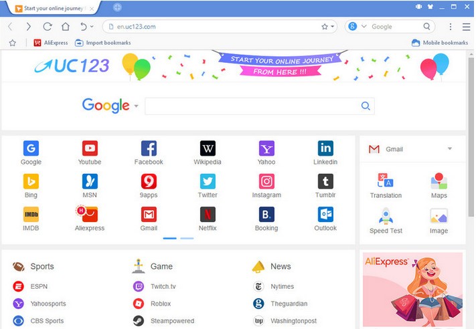This screenshot has height=329, width=476.
Task: Open the Washingtonpost link
Action: pos(285,321)
